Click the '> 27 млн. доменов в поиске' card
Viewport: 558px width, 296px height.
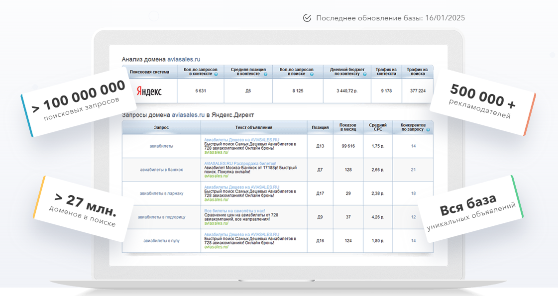[x=85, y=209]
